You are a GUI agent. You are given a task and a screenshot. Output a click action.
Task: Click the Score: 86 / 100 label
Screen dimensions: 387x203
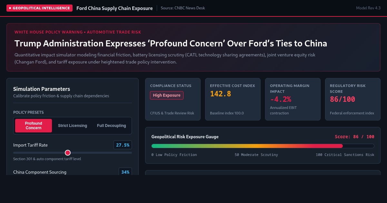[x=354, y=137]
